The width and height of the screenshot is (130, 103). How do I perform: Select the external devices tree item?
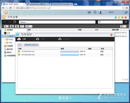[x=8, y=46]
